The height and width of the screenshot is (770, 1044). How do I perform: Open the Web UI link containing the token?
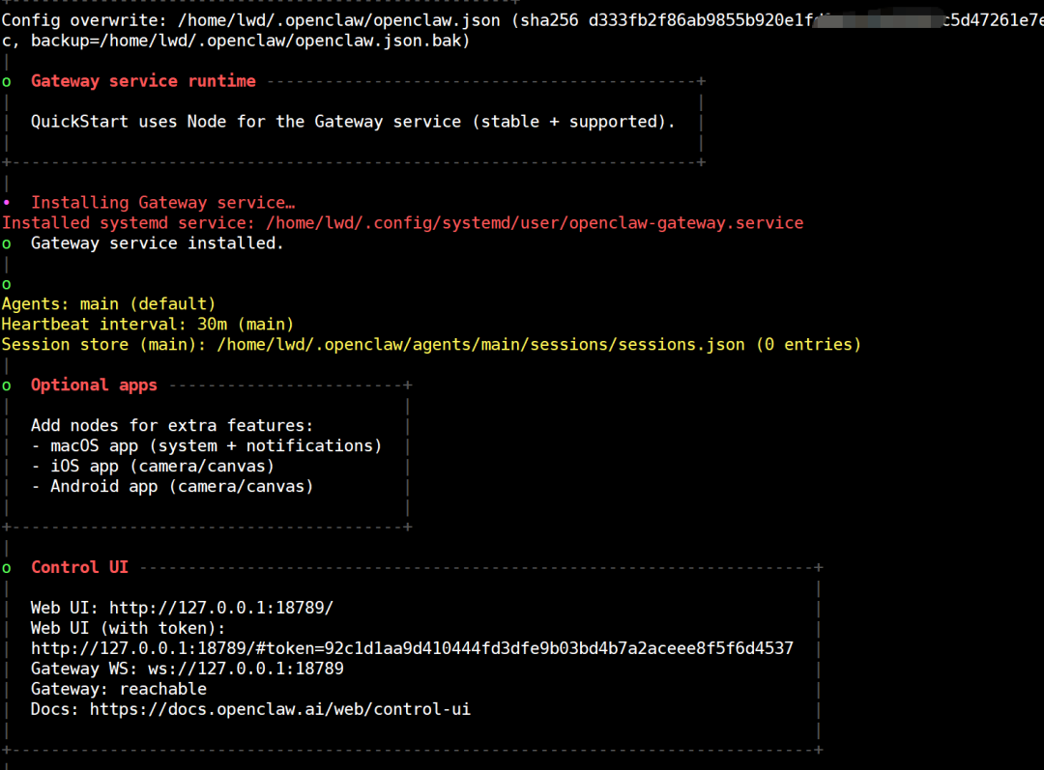412,648
